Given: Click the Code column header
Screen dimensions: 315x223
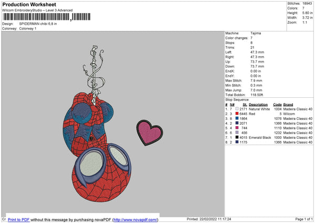Looking at the screenshot, I should pyautogui.click(x=277, y=105).
